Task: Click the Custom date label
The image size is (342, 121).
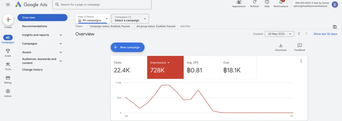Action: click(x=258, y=34)
